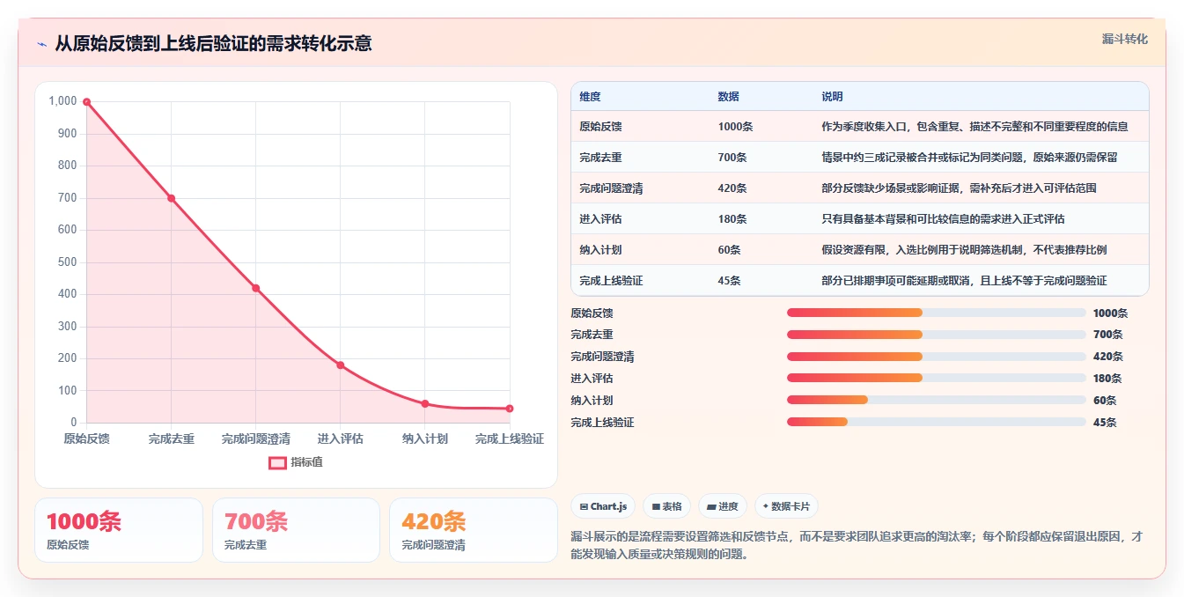Click the 60条 value in the table
Screen dimensions: 1184x597
point(729,250)
